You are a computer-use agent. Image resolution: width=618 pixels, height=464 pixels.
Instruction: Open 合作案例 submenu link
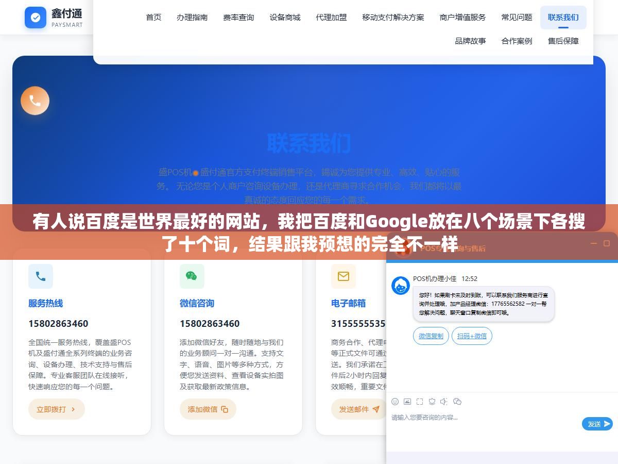pyautogui.click(x=517, y=41)
